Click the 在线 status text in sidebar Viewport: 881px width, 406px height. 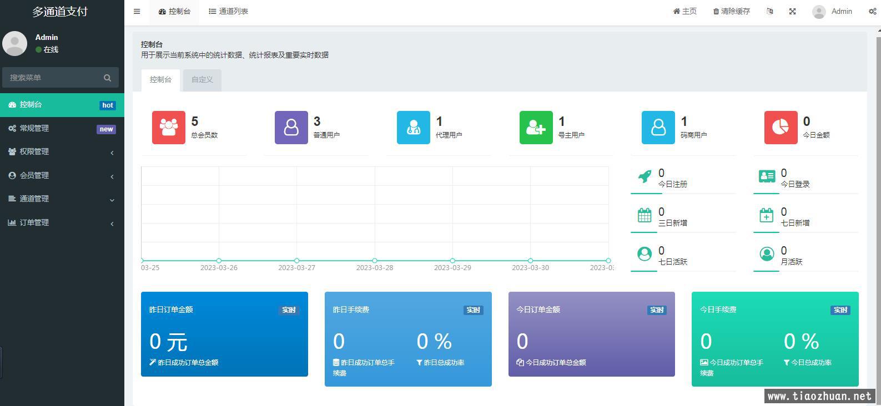point(51,49)
